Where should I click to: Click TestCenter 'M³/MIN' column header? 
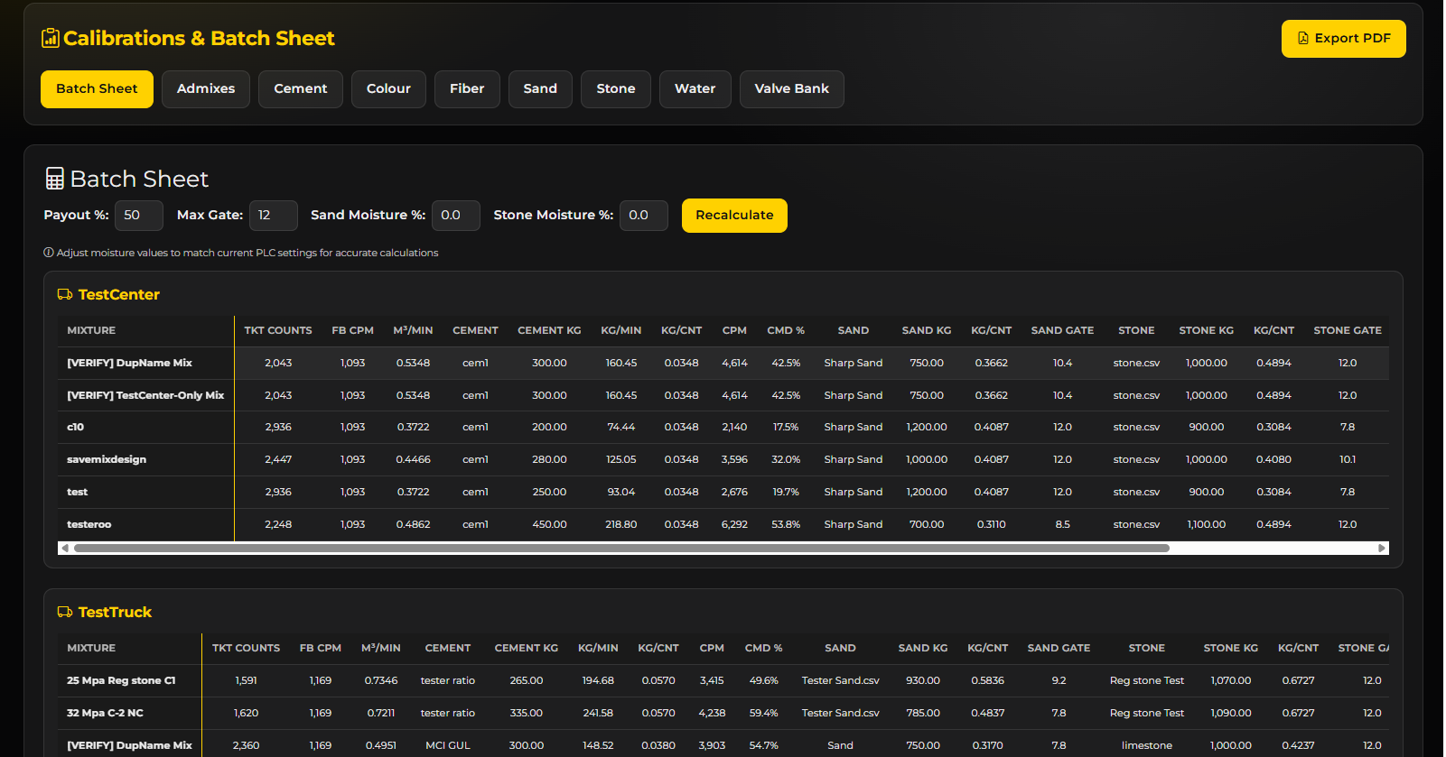click(x=413, y=330)
